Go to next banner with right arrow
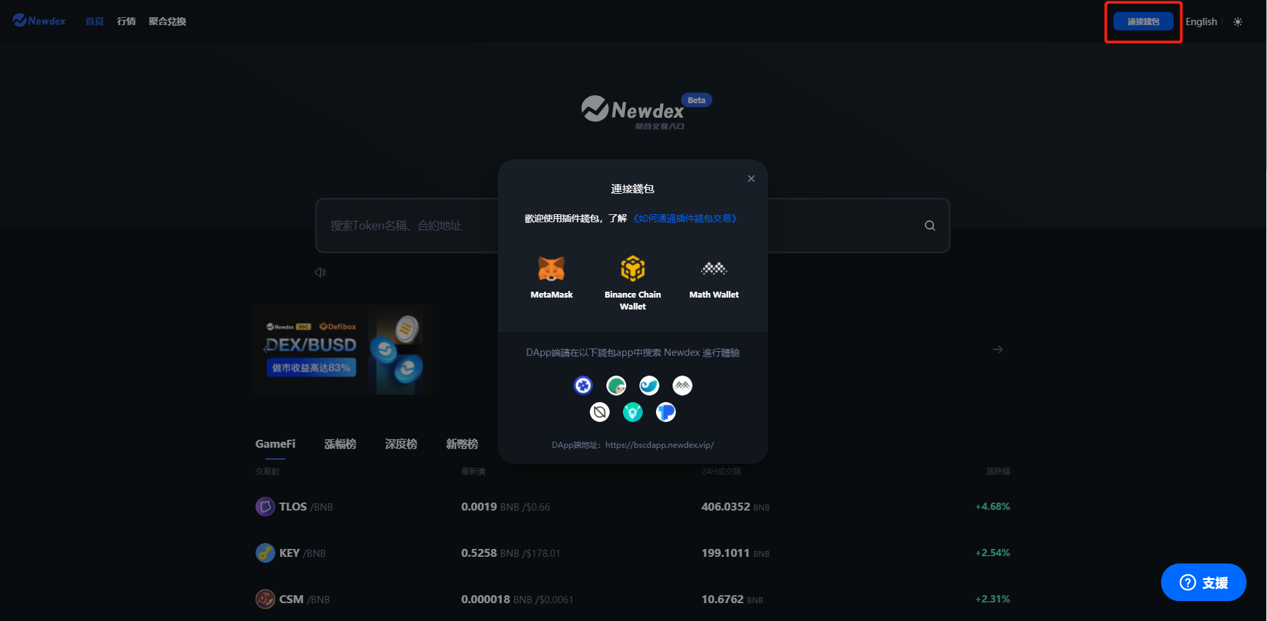The image size is (1267, 621). pos(998,349)
